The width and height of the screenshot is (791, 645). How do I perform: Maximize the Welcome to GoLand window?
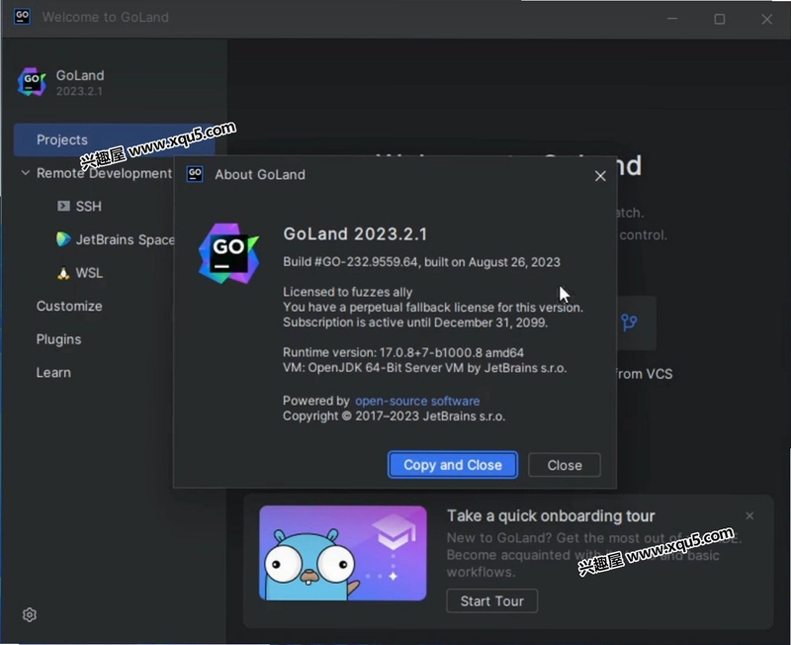click(x=720, y=19)
